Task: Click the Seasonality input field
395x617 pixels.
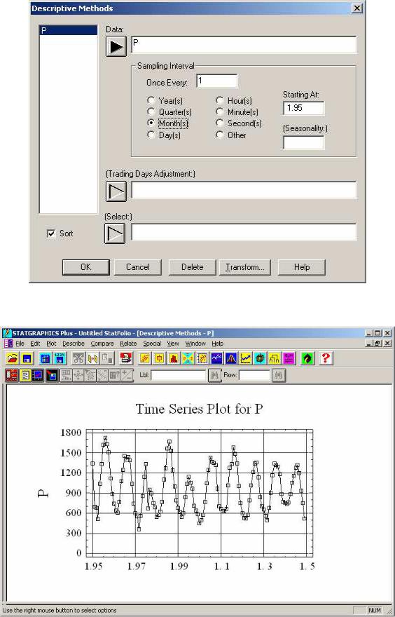Action: pos(304,142)
